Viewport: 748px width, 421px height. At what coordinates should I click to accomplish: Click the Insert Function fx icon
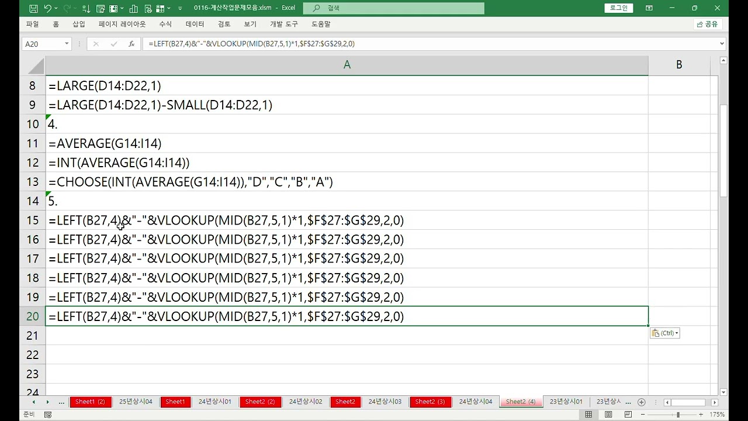(x=131, y=44)
